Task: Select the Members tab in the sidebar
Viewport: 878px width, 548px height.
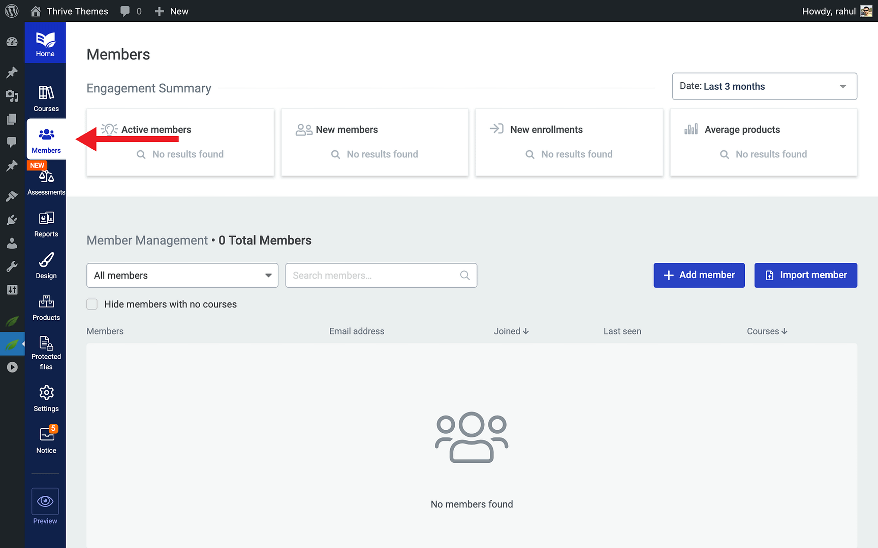Action: point(46,139)
